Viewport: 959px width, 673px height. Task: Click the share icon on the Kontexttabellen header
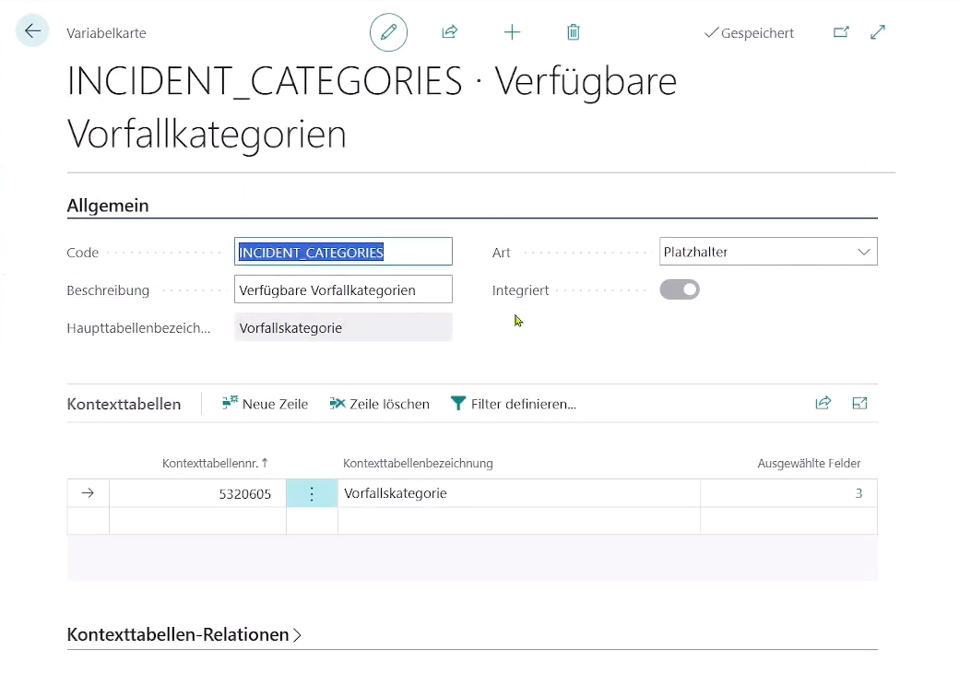tap(823, 403)
